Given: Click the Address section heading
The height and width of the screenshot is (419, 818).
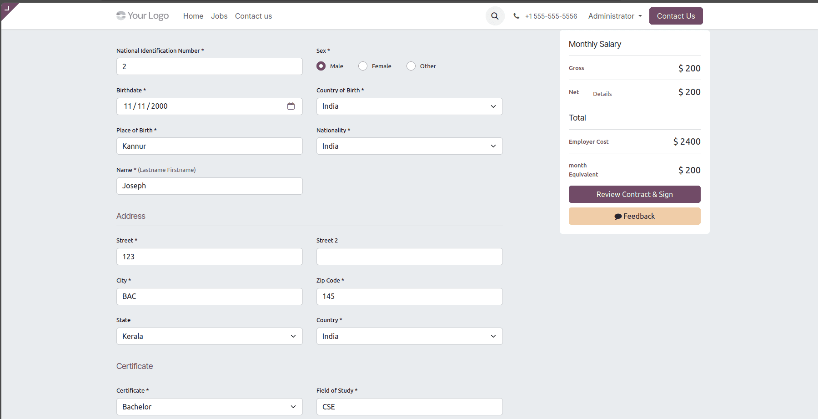Looking at the screenshot, I should (131, 216).
